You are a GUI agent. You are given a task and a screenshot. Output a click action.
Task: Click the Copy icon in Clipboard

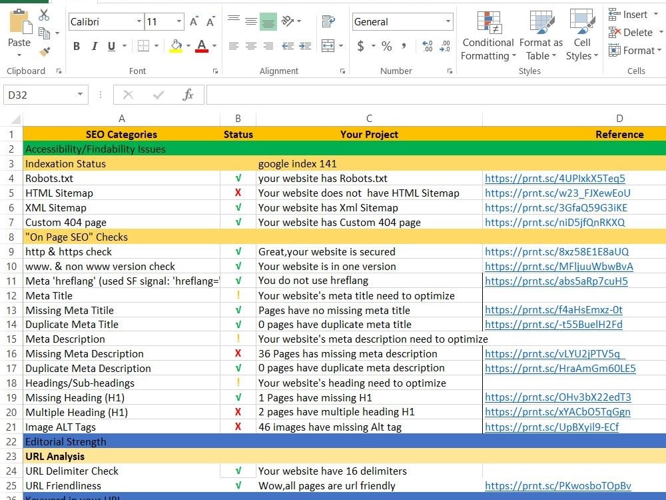click(x=44, y=33)
